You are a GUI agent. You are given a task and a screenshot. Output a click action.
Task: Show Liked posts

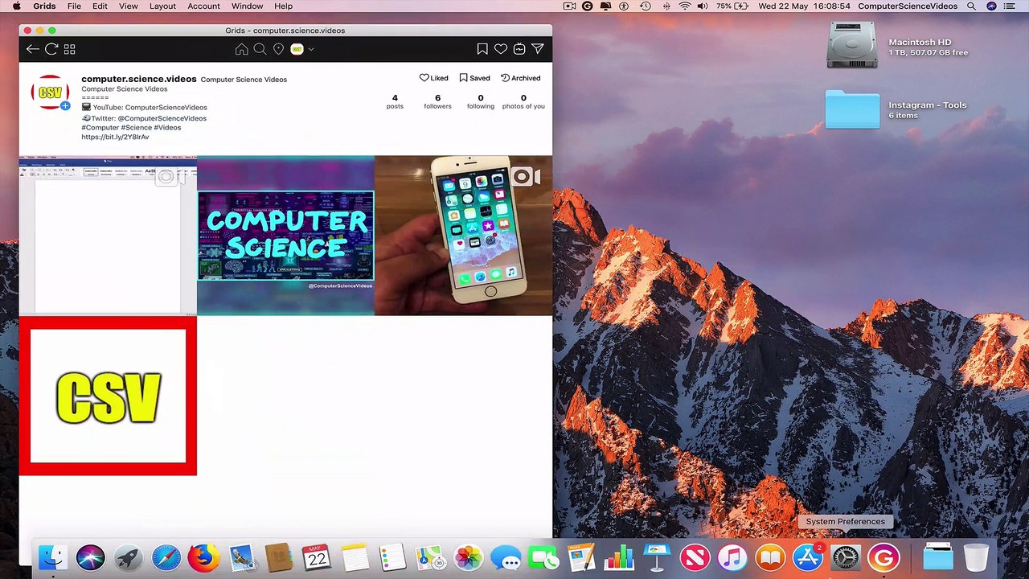coord(434,78)
